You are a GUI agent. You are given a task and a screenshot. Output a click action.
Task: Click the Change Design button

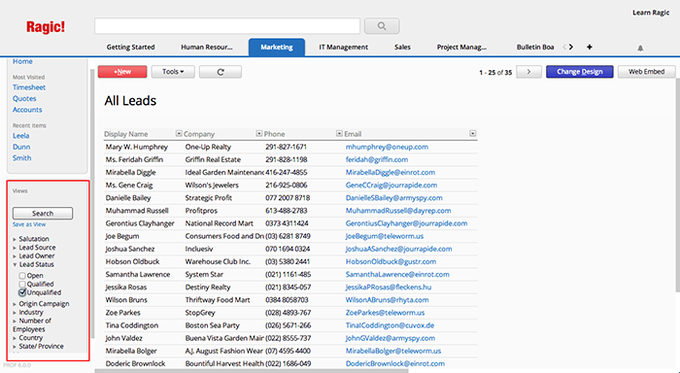point(580,72)
